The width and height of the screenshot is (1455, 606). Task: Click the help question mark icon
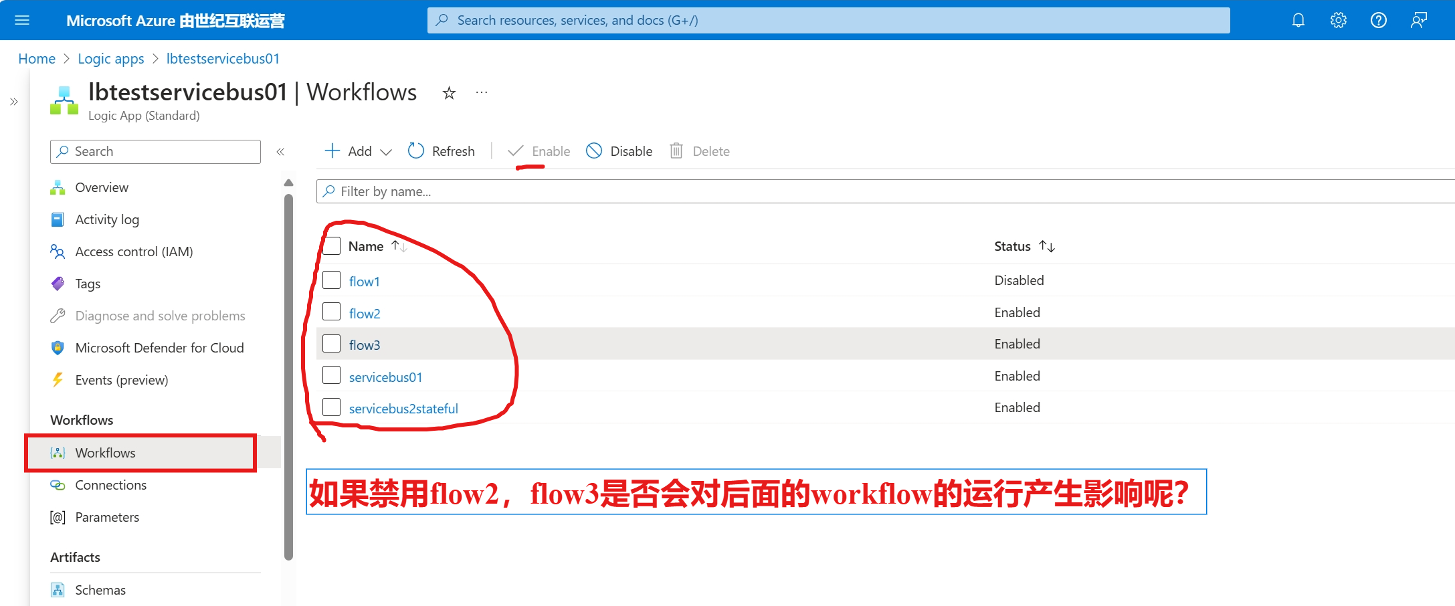click(1378, 20)
